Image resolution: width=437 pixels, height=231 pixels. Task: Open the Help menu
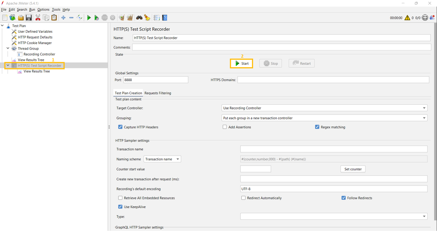[x=66, y=9]
